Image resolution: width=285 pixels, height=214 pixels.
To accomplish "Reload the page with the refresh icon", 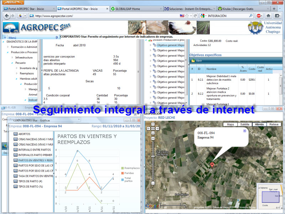I will [x=195, y=16].
